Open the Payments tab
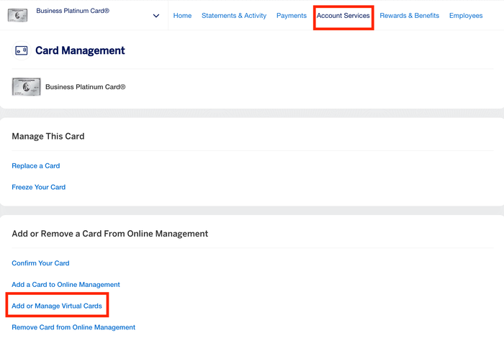The image size is (504, 338). (292, 15)
